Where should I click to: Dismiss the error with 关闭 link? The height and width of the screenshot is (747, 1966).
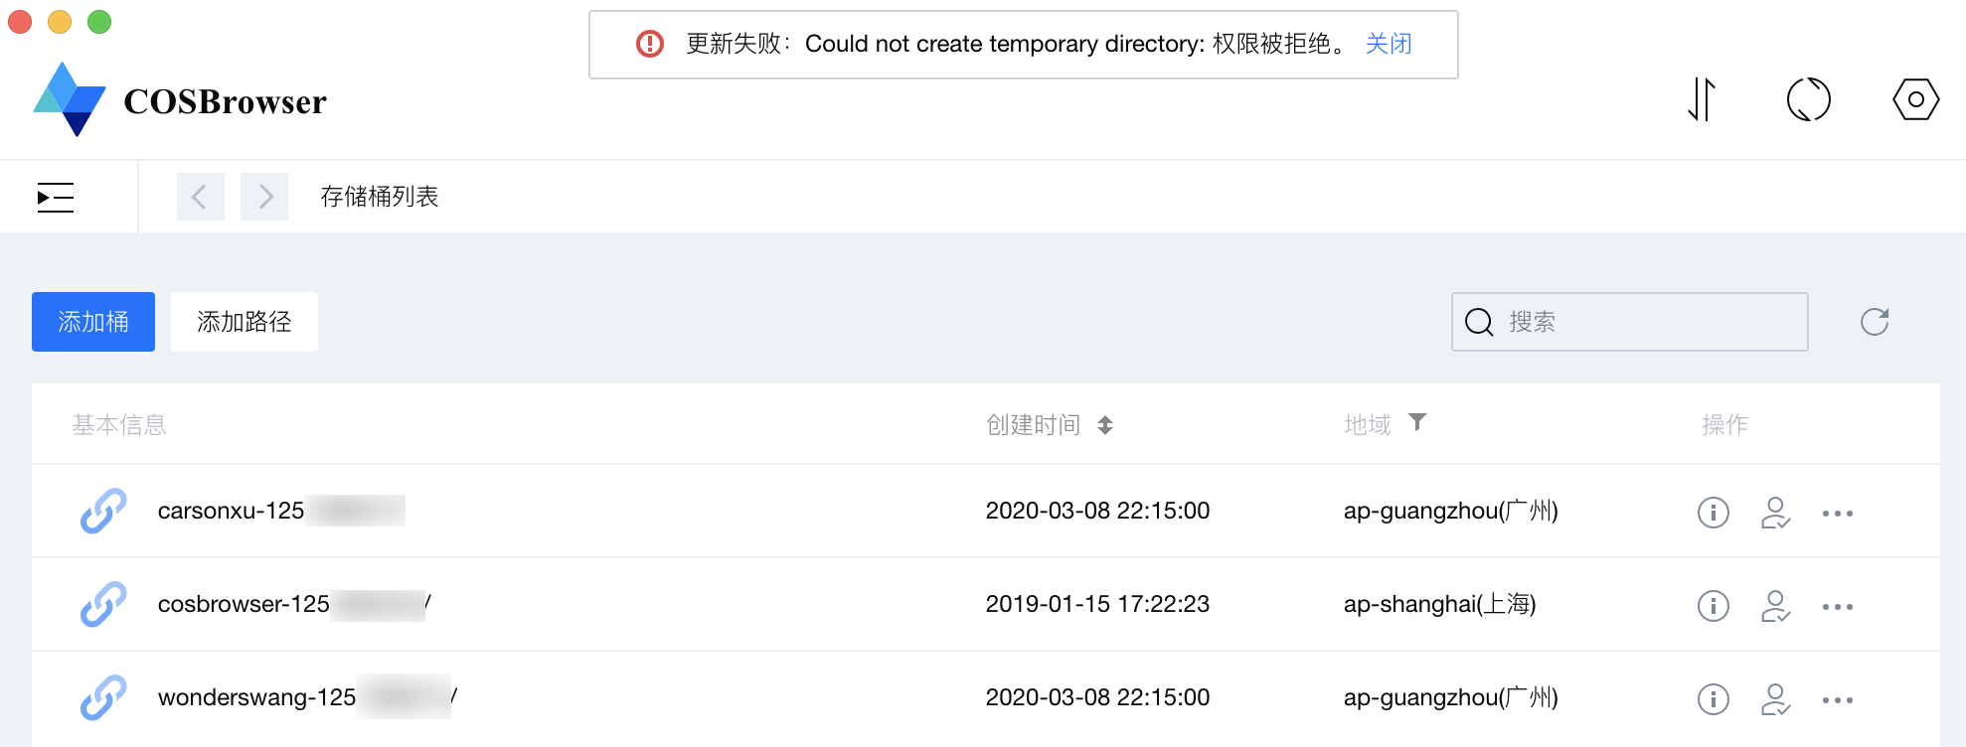(1389, 44)
